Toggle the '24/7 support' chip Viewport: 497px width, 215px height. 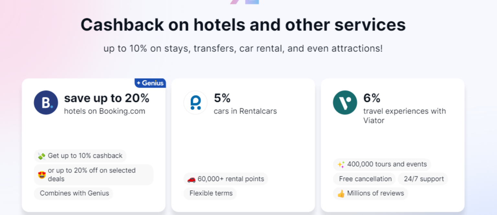pyautogui.click(x=423, y=179)
